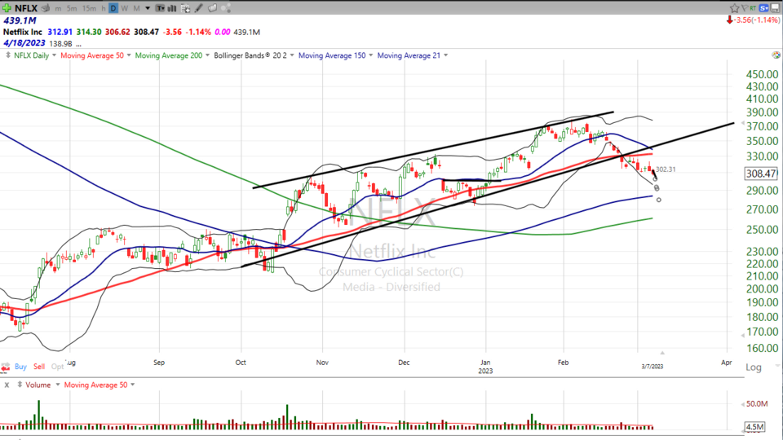The image size is (783, 440).
Task: Click the 4.5M volume value label
Action: [754, 427]
